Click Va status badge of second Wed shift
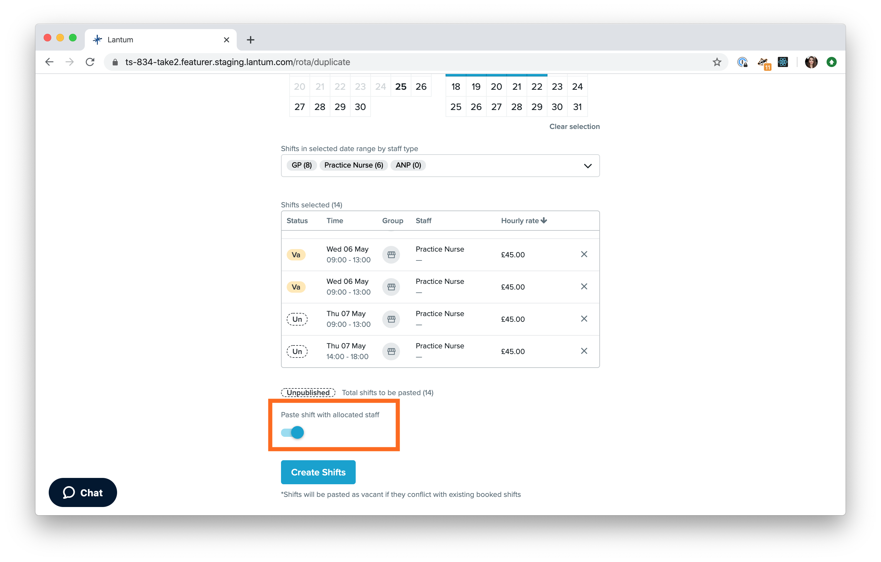The image size is (881, 562). pyautogui.click(x=296, y=287)
